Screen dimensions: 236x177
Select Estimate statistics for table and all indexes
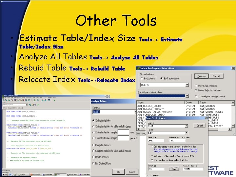[x=93, y=127]
